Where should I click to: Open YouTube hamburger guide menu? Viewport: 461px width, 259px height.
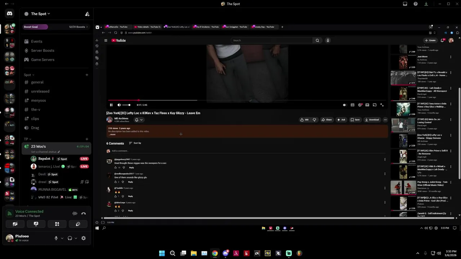point(106,40)
